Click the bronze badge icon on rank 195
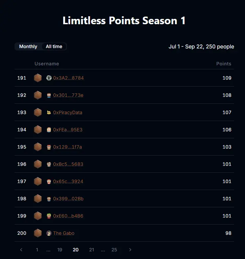 (x=38, y=147)
